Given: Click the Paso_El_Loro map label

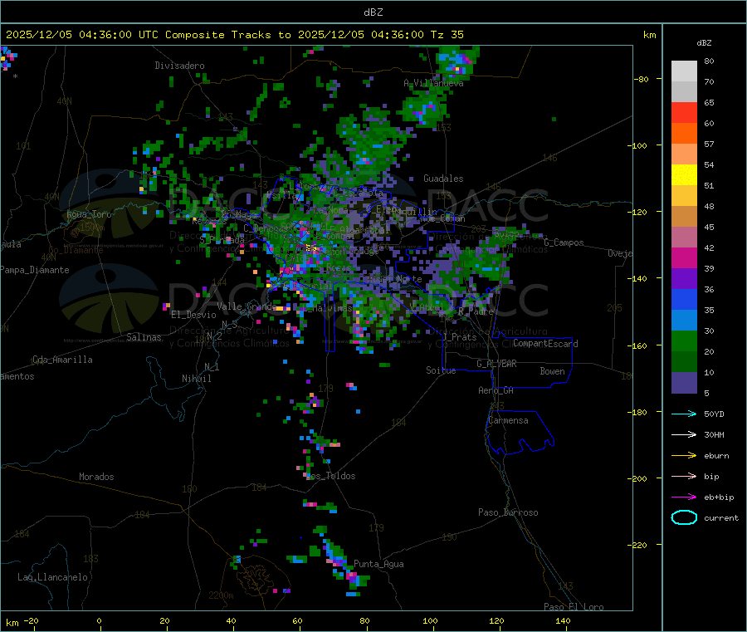Looking at the screenshot, I should pos(574,607).
